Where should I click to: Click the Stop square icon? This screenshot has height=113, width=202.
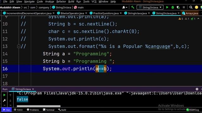[x=184, y=8]
